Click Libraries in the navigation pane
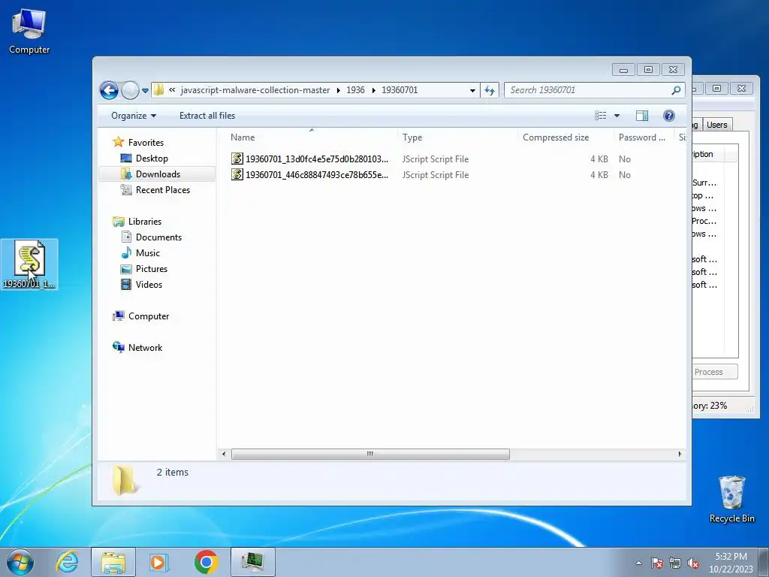Viewport: 769px width, 577px height. (145, 222)
